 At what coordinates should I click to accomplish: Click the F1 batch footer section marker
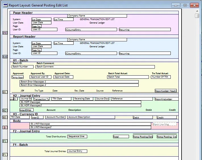coord(5,155)
